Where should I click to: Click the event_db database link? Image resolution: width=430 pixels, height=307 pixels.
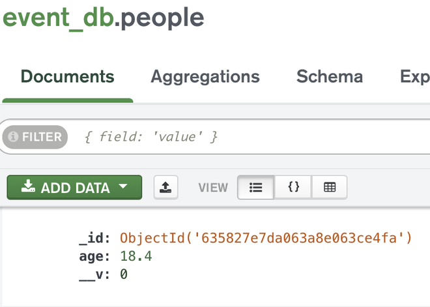point(57,18)
